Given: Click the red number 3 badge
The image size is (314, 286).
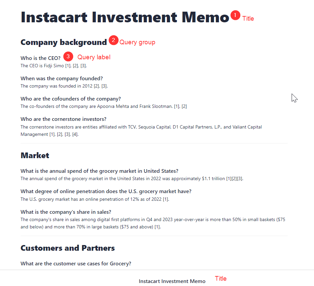Looking at the screenshot, I should [68, 56].
